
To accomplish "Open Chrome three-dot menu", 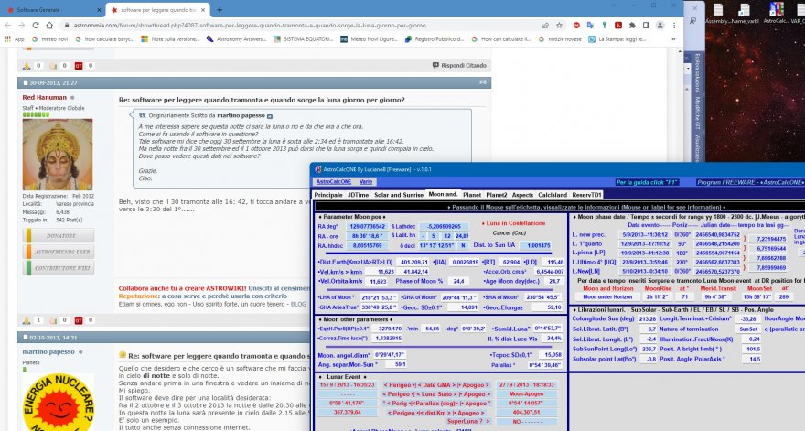I will pyautogui.click(x=674, y=26).
